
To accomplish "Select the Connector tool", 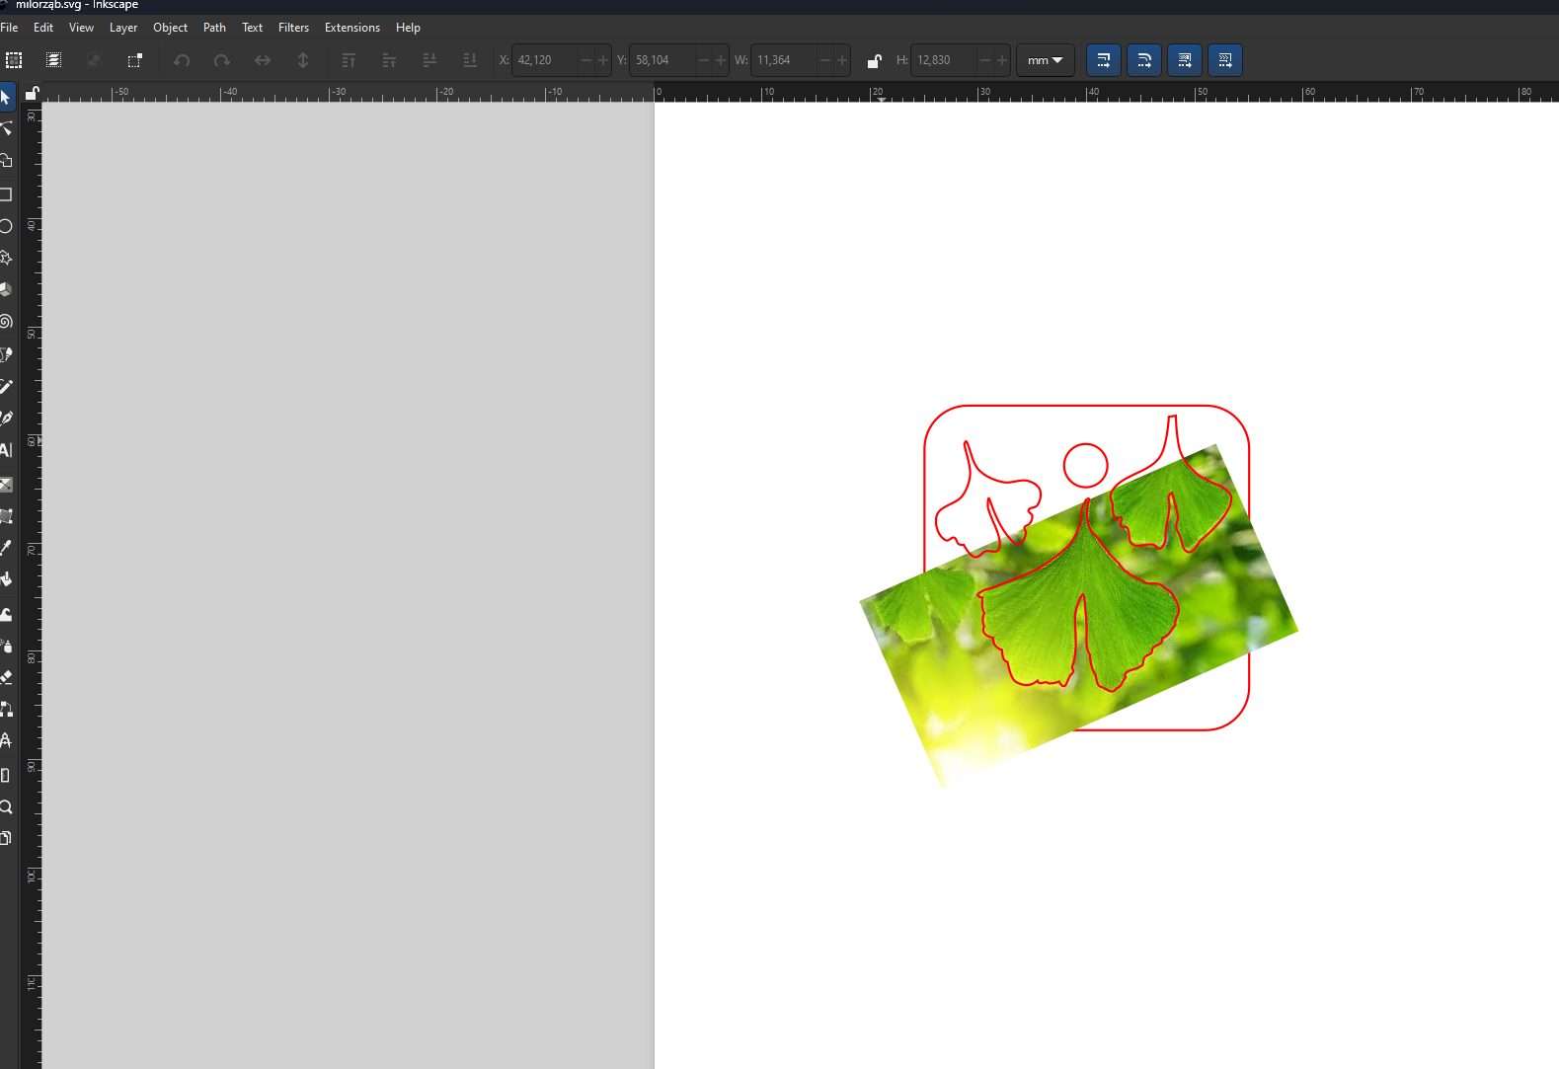I will (6, 709).
